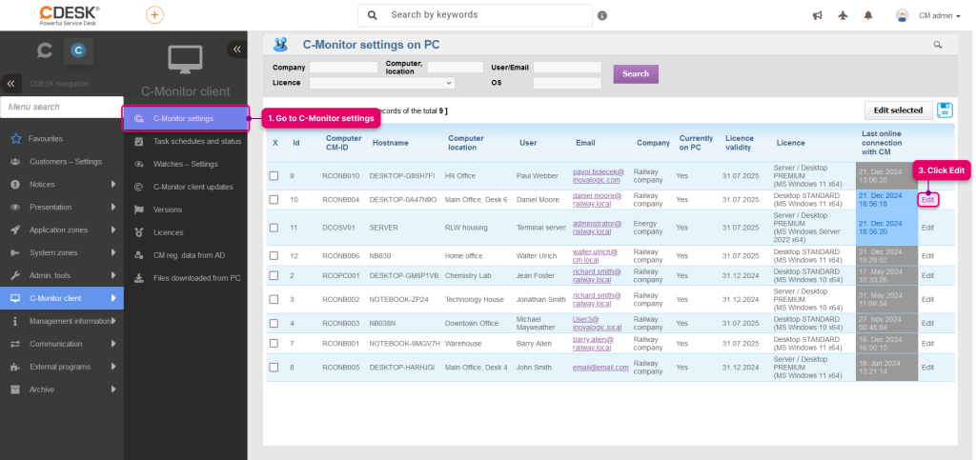Click the airplane icon in the top bar
976x460 pixels.
(x=844, y=15)
